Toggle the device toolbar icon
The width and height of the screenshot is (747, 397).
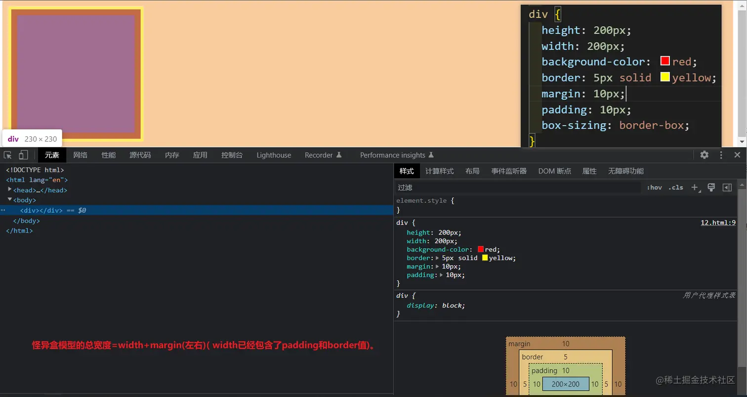pyautogui.click(x=23, y=155)
